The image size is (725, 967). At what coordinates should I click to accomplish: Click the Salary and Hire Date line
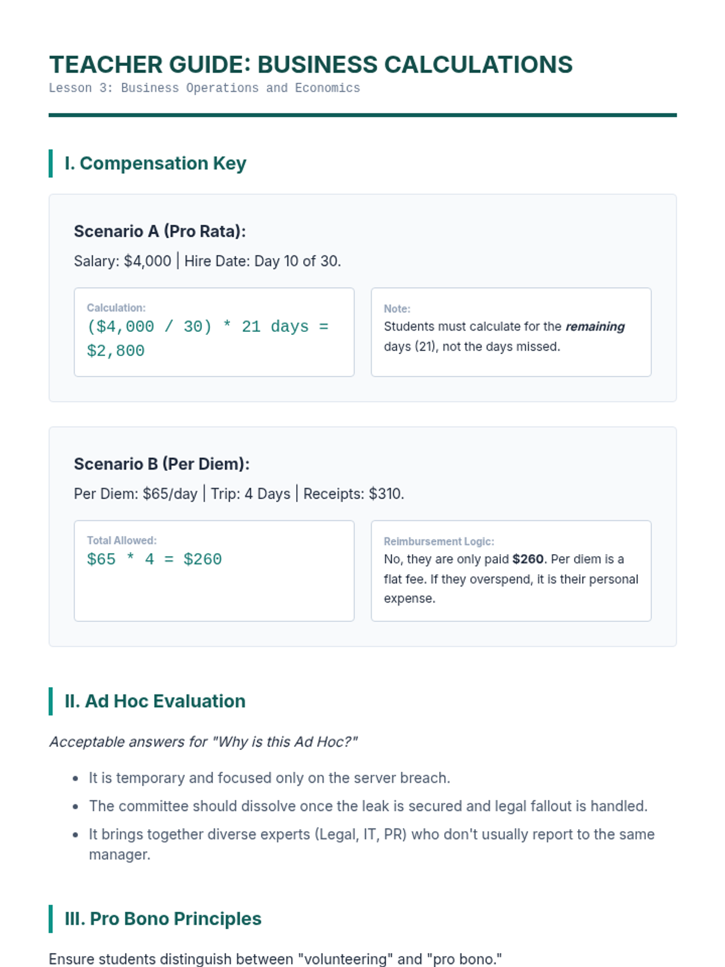point(207,261)
